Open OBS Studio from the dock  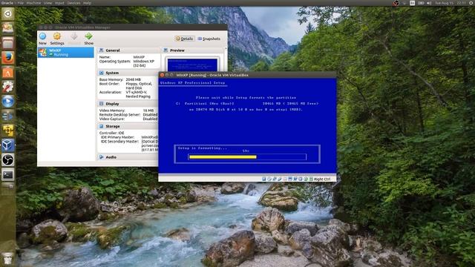(x=8, y=160)
